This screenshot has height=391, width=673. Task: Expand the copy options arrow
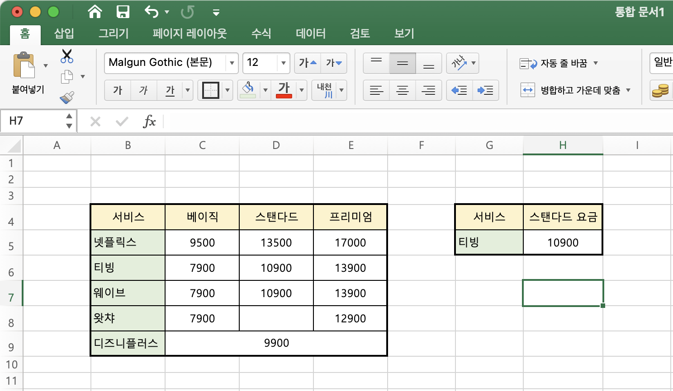point(83,77)
